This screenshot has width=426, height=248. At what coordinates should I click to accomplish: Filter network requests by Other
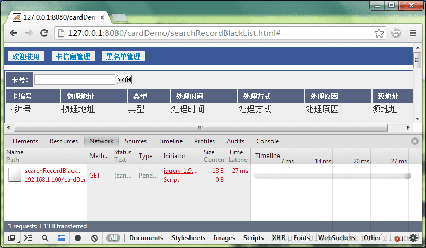tap(372, 238)
